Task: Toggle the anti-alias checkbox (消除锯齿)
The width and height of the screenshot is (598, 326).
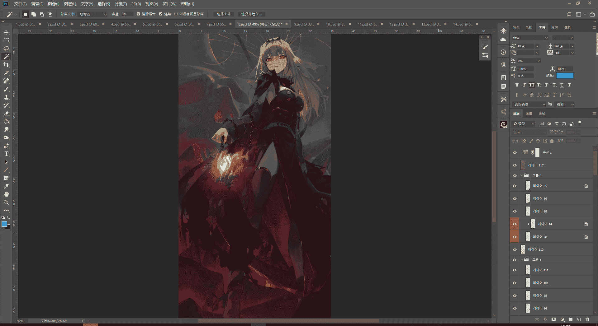Action: (x=138, y=14)
